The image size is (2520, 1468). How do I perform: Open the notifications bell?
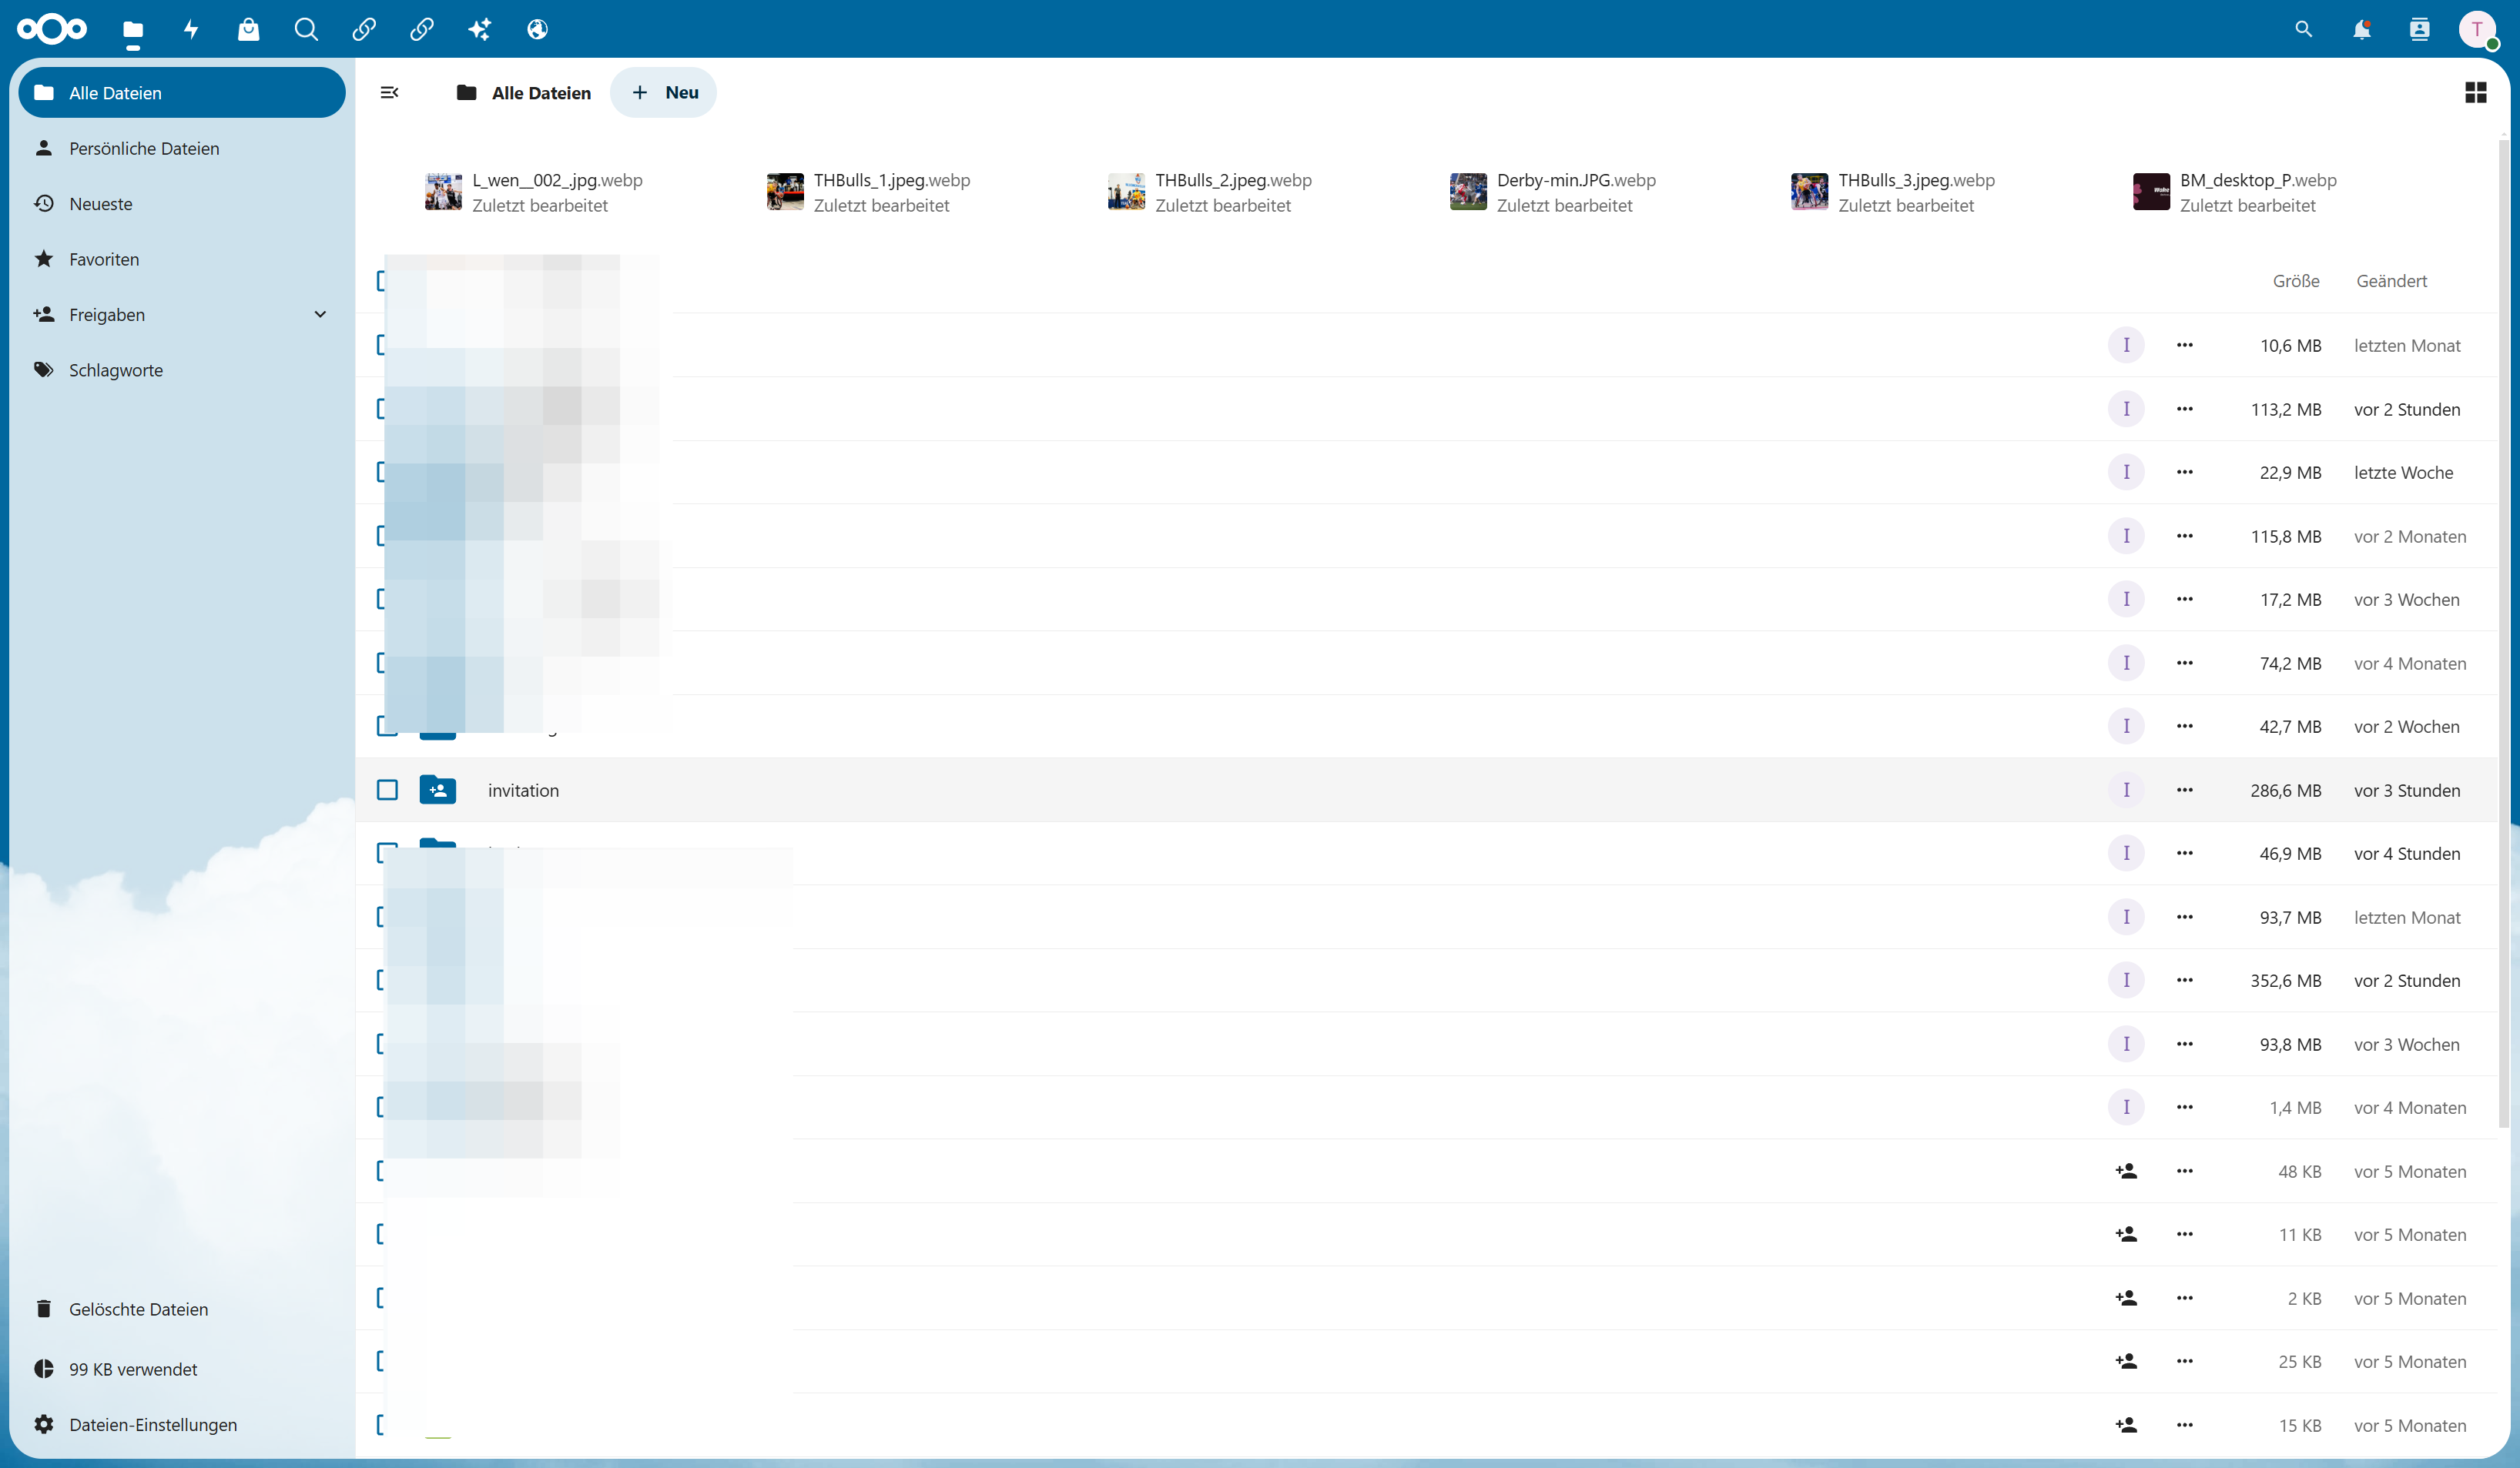(x=2362, y=30)
